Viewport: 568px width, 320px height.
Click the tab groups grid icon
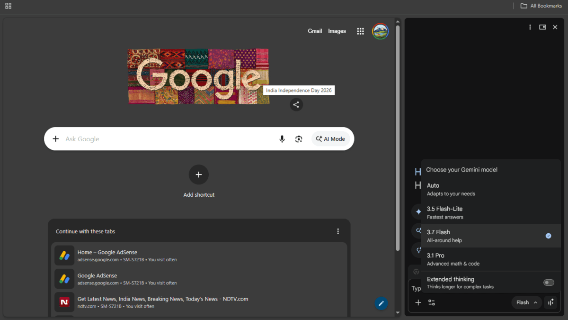point(8,6)
